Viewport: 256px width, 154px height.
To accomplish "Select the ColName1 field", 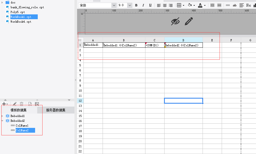I will (x=22, y=125).
